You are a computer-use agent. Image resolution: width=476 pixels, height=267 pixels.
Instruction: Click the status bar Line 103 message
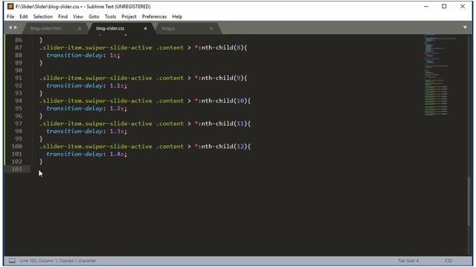click(x=58, y=260)
